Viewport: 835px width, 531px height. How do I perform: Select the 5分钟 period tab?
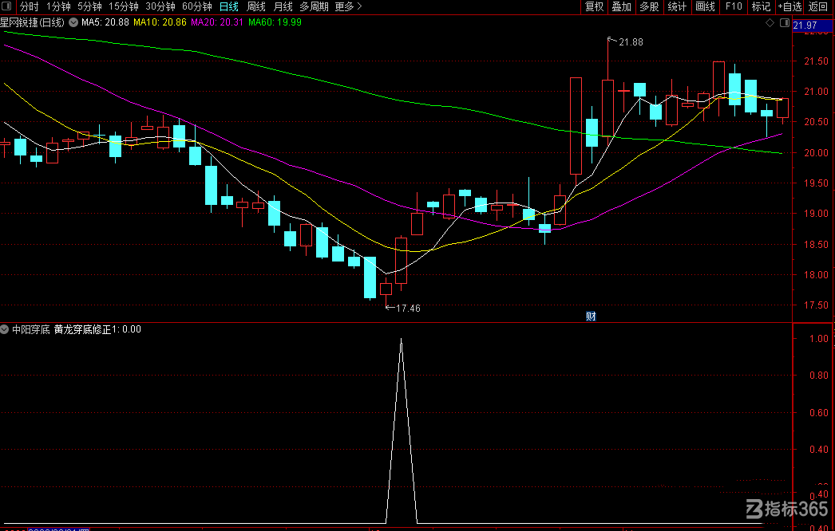click(x=89, y=6)
